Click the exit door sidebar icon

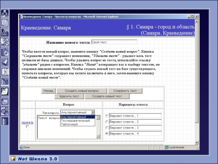click(x=5, y=121)
